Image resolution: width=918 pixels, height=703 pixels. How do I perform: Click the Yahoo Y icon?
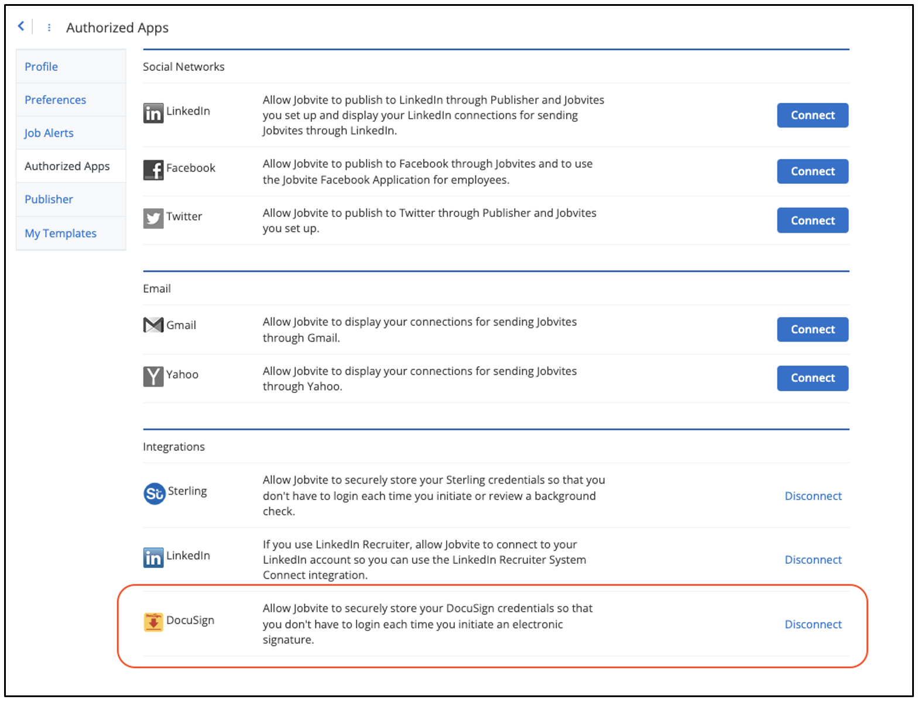click(x=153, y=375)
